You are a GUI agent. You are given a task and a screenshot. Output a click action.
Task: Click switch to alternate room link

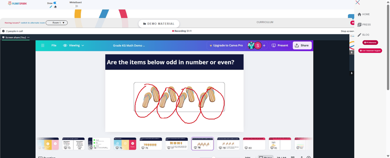33,23
